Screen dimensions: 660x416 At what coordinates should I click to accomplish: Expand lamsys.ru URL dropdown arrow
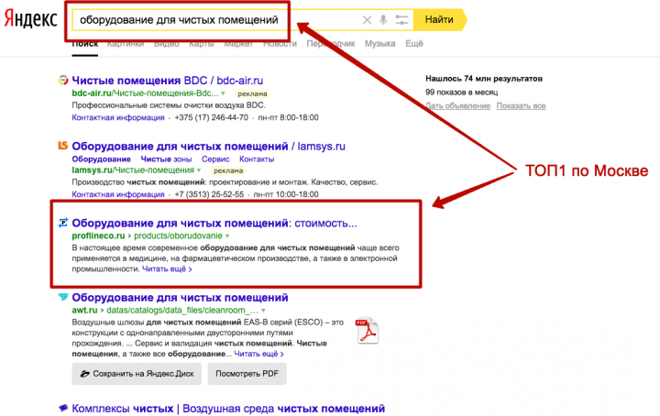199,170
